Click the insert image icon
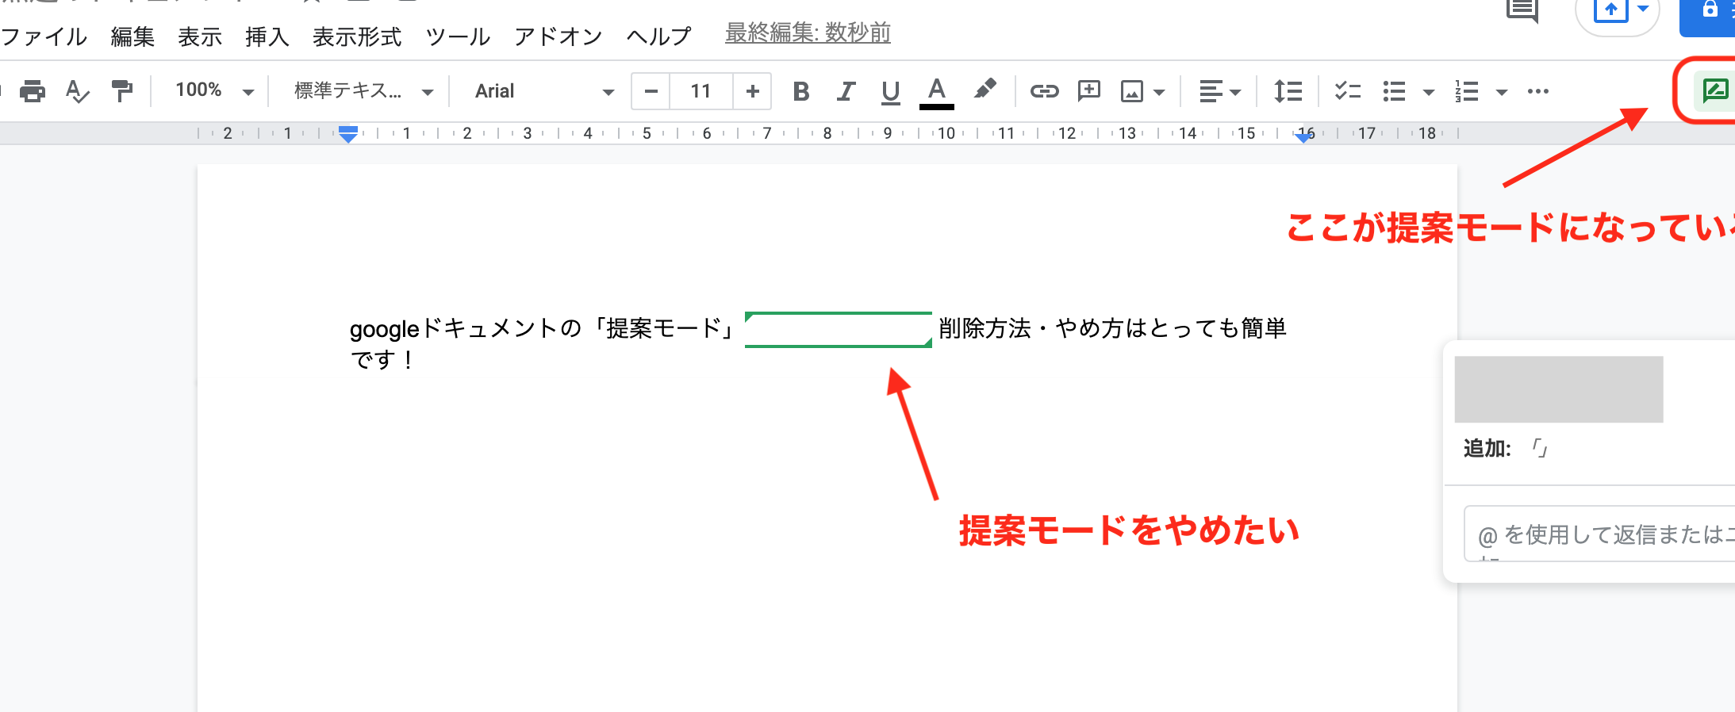The height and width of the screenshot is (712, 1735). pyautogui.click(x=1132, y=92)
